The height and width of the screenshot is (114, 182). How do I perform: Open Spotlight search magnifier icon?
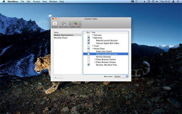[x=178, y=1]
